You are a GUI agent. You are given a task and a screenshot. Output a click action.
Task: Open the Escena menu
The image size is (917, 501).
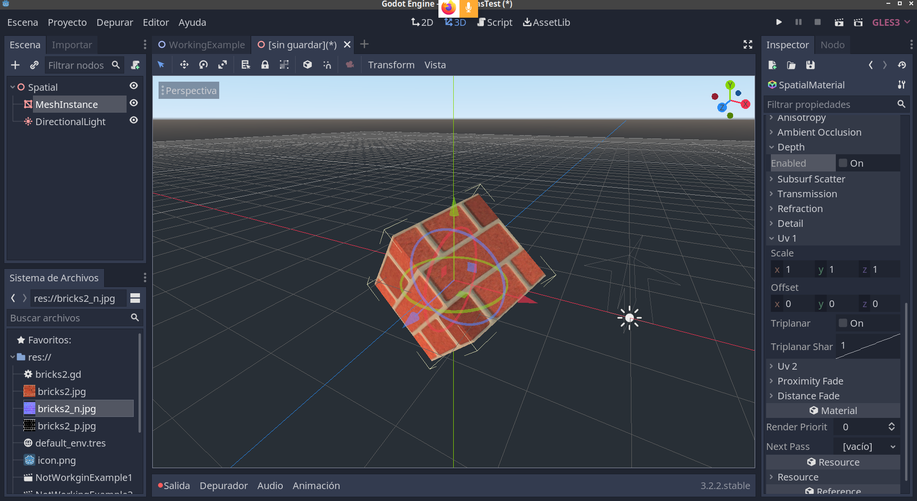click(x=22, y=22)
